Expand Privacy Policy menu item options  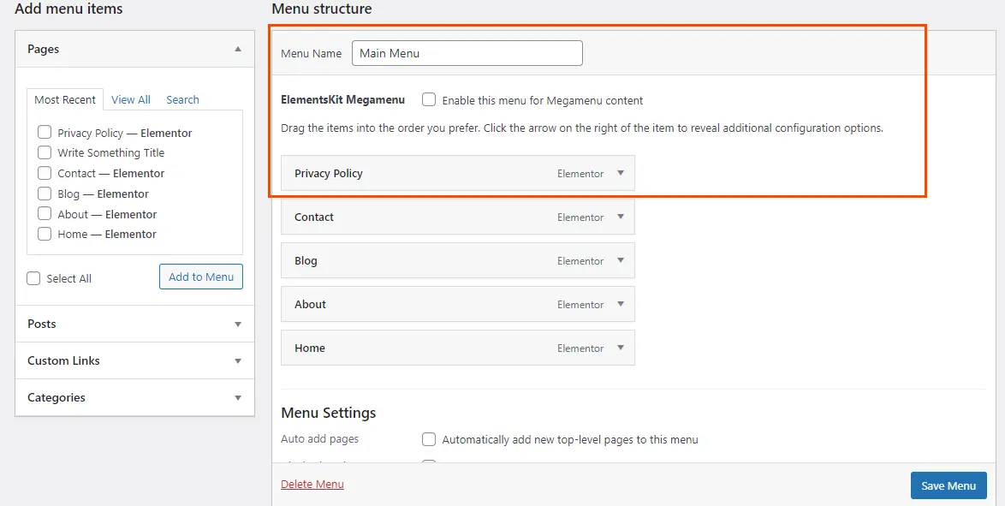pos(620,173)
